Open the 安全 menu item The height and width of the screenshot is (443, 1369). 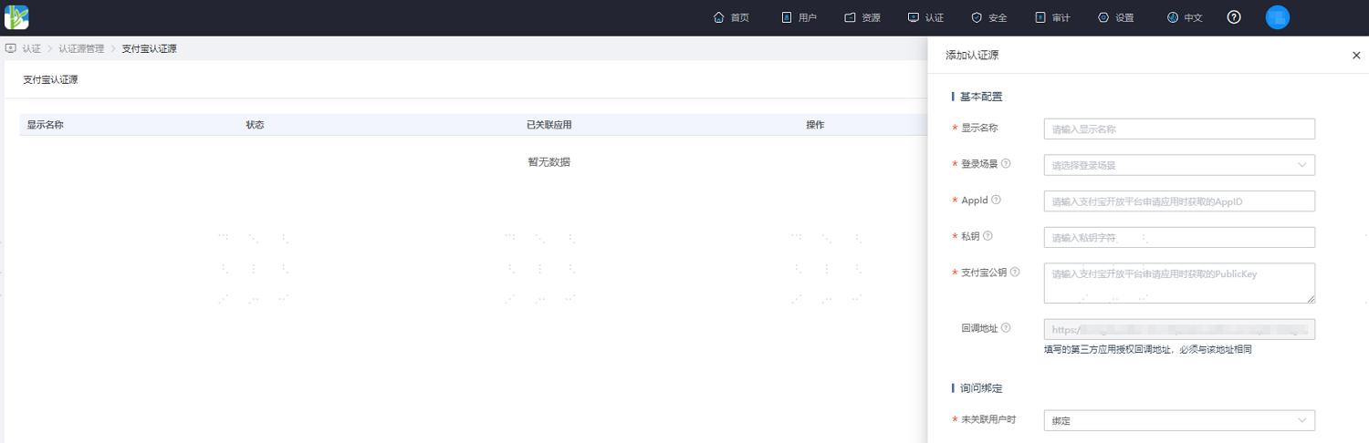[989, 17]
